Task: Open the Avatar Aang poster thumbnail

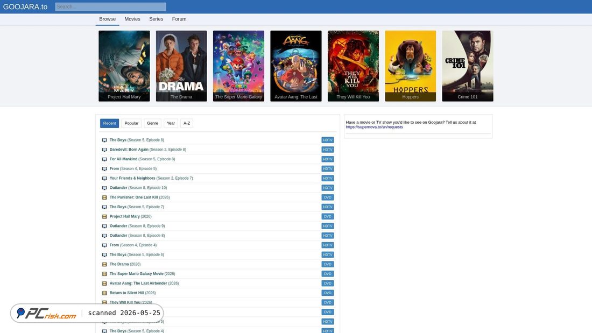Action: pos(296,66)
